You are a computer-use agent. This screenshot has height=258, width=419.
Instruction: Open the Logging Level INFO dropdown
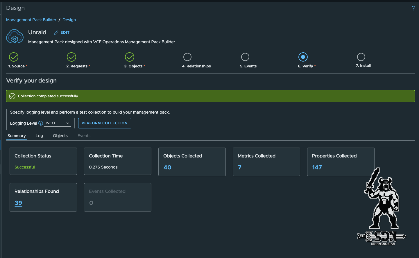pos(58,123)
